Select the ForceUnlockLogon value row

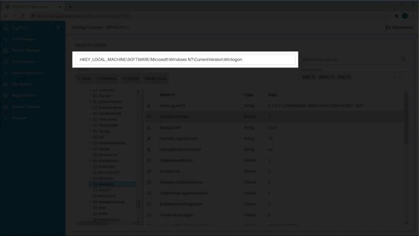(275, 215)
